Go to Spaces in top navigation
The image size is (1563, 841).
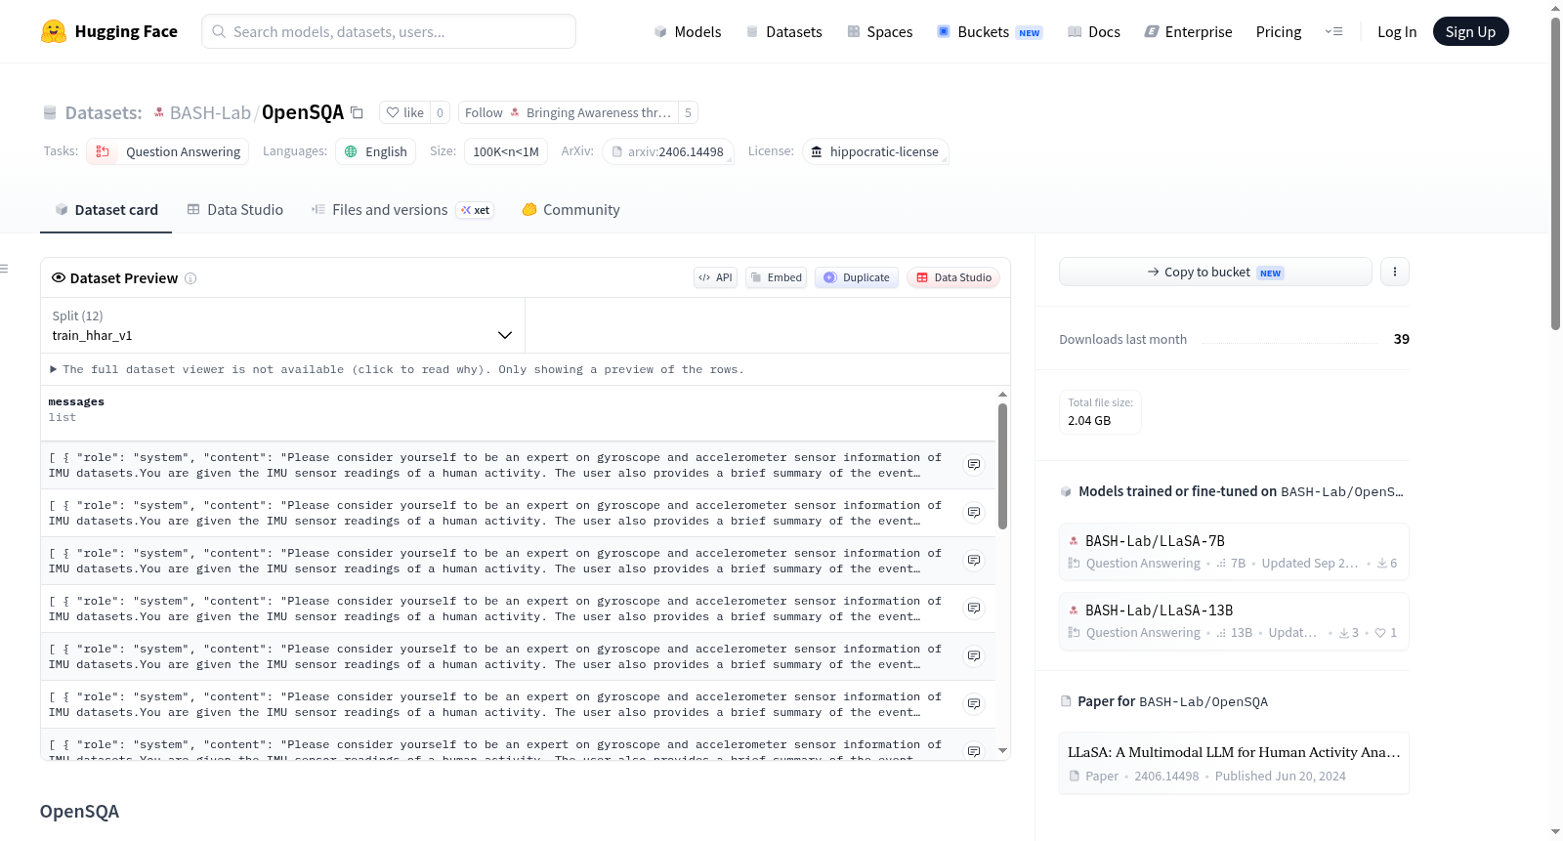coord(879,32)
